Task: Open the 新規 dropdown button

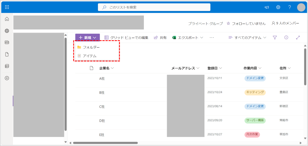Action: [x=88, y=37]
